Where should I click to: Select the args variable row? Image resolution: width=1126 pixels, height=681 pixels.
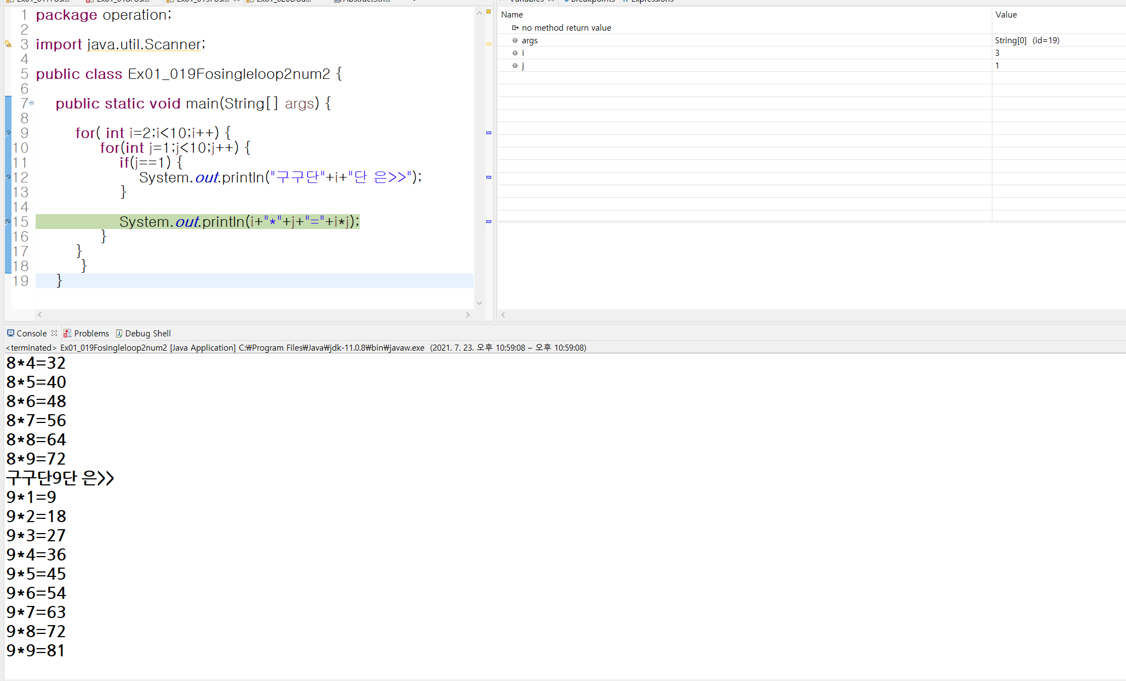coord(530,41)
